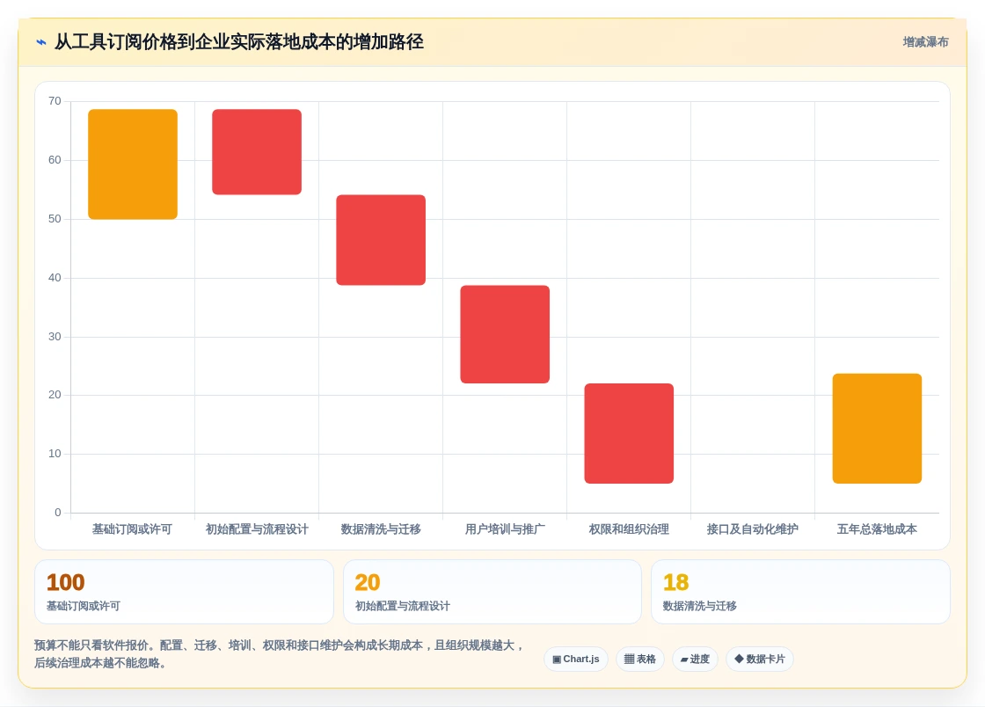
Task: Click the chart title 从工具订阅价格到企业实际落地成本的增加路径
Action: coord(238,42)
